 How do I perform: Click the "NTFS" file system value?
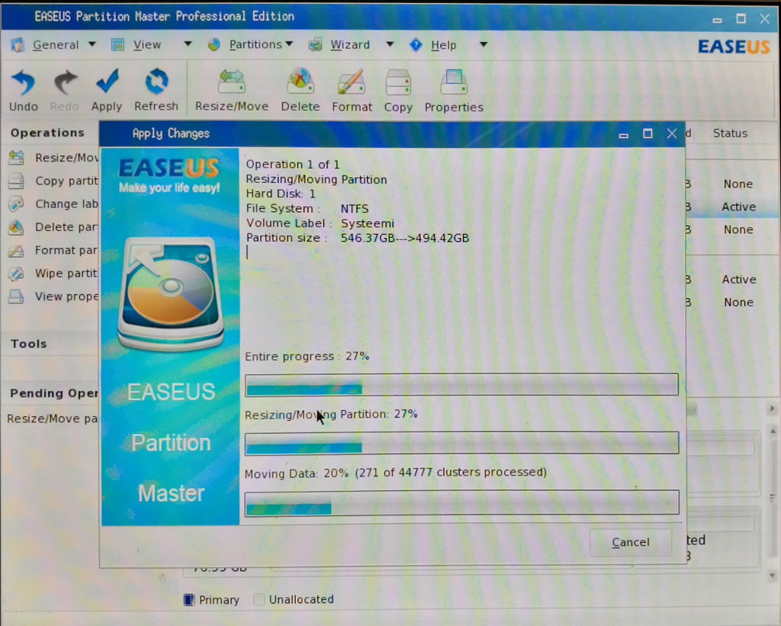click(355, 209)
